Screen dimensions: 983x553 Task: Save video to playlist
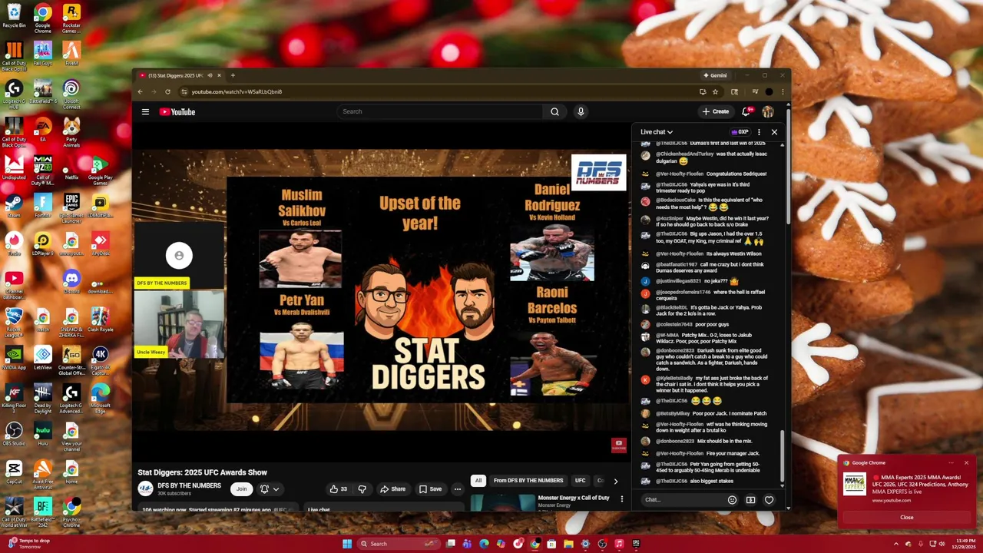coord(430,488)
